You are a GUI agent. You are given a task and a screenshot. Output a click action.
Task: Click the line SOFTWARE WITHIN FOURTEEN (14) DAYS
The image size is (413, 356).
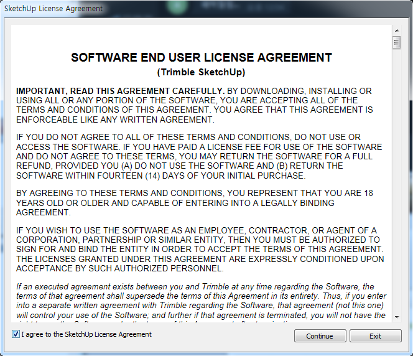[161, 176]
